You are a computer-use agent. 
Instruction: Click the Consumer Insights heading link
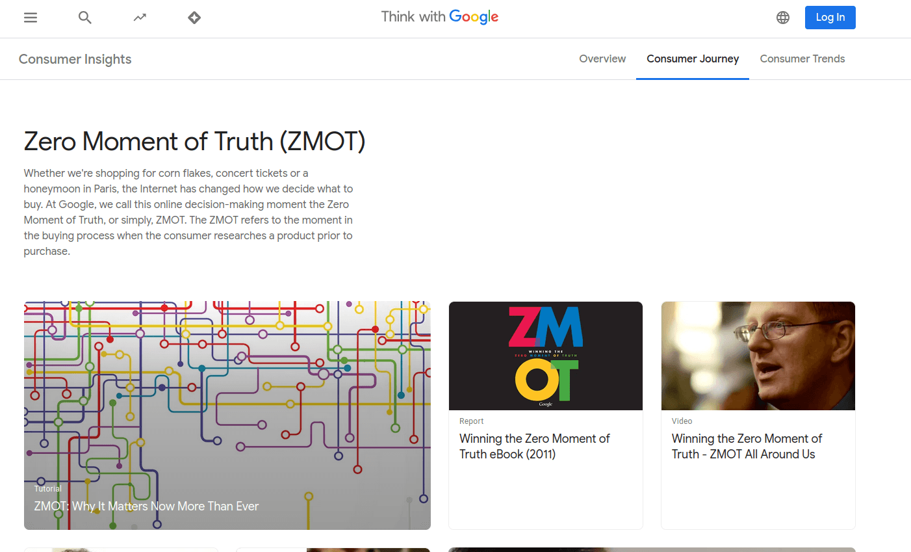[75, 59]
